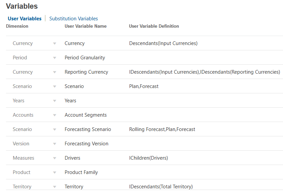
Task: Click the IChildren(Drivers) definition
Action: 149,158
